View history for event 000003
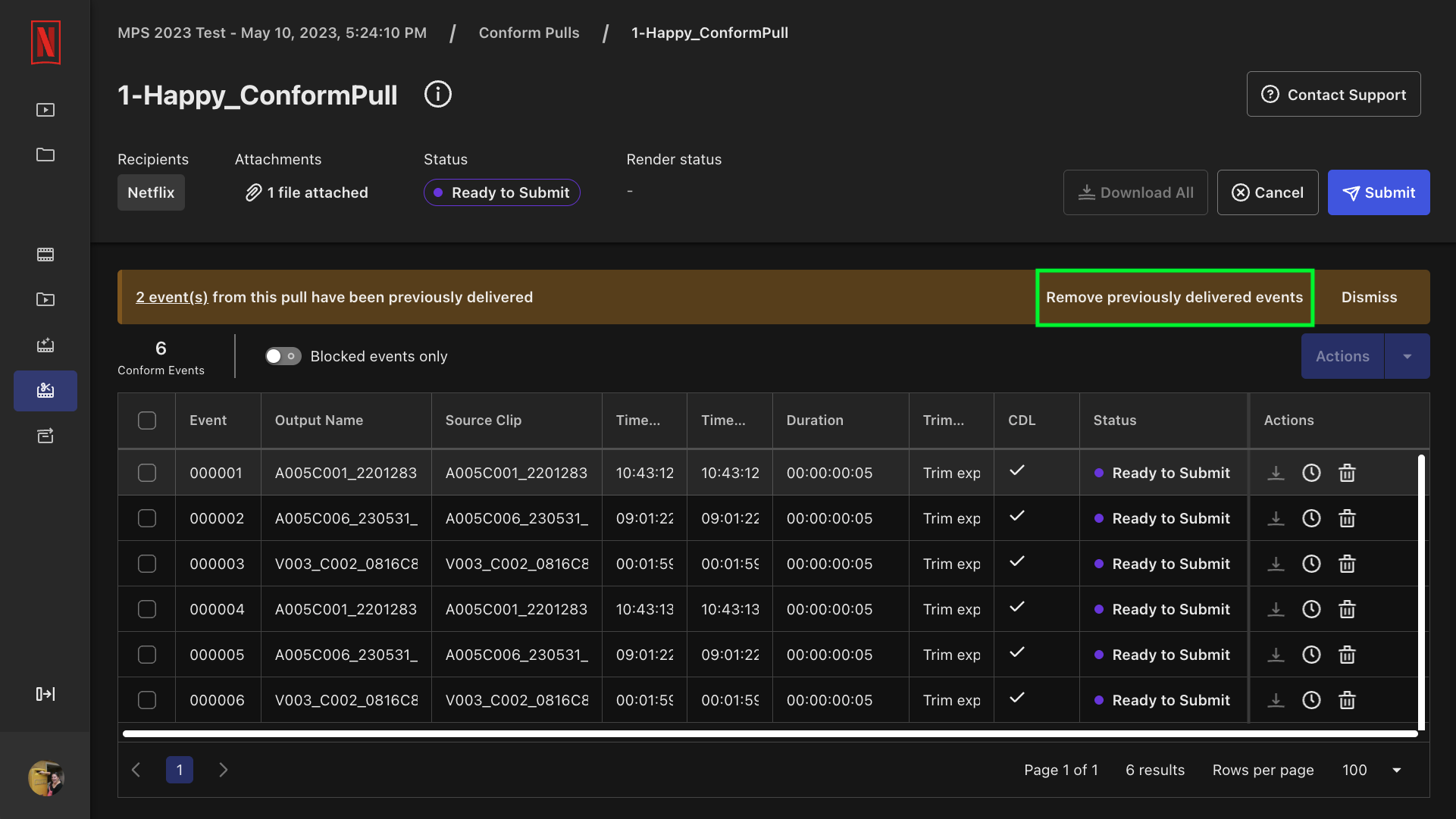Screen dimensions: 1456x819 (x=1311, y=564)
